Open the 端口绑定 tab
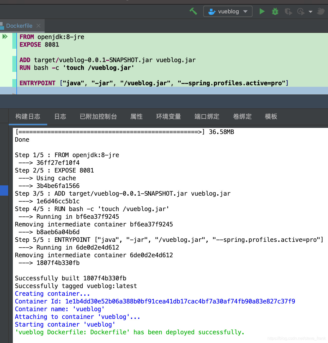This screenshot has height=343, width=328. (207, 117)
